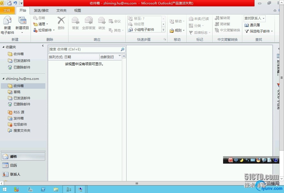Open the Quick Steps dialog launcher
Image resolution: width=284 pixels, height=193 pixels.
(165, 39)
